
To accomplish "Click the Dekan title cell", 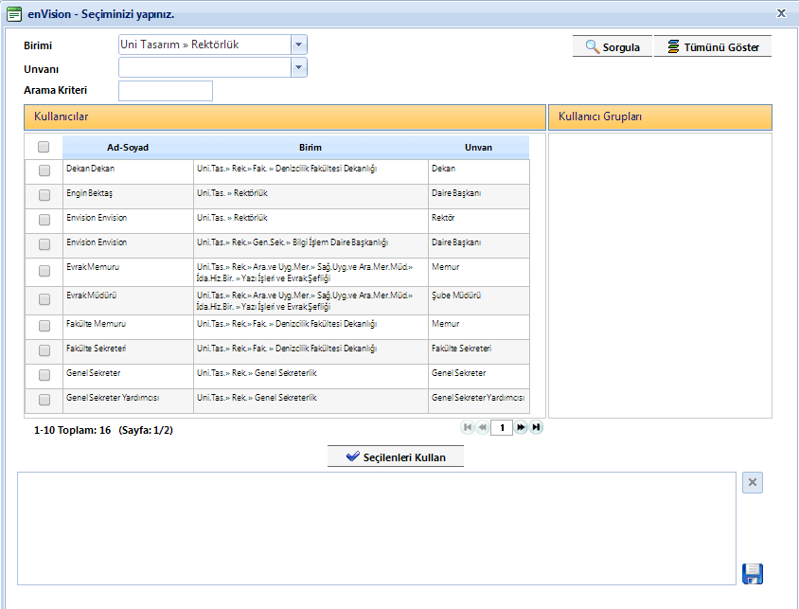I will click(x=478, y=171).
